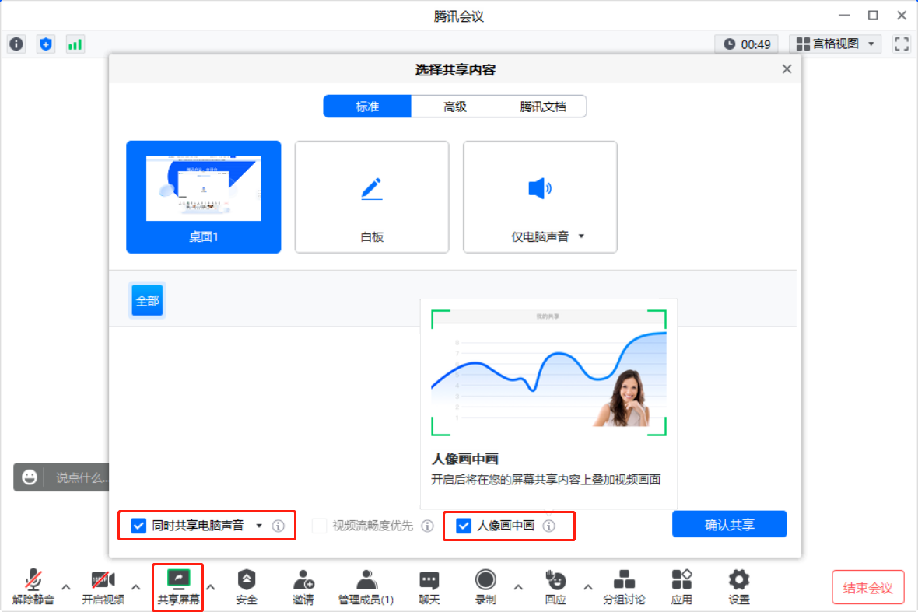Click the 开启视频 camera icon
Image resolution: width=918 pixels, height=612 pixels.
[x=103, y=586]
